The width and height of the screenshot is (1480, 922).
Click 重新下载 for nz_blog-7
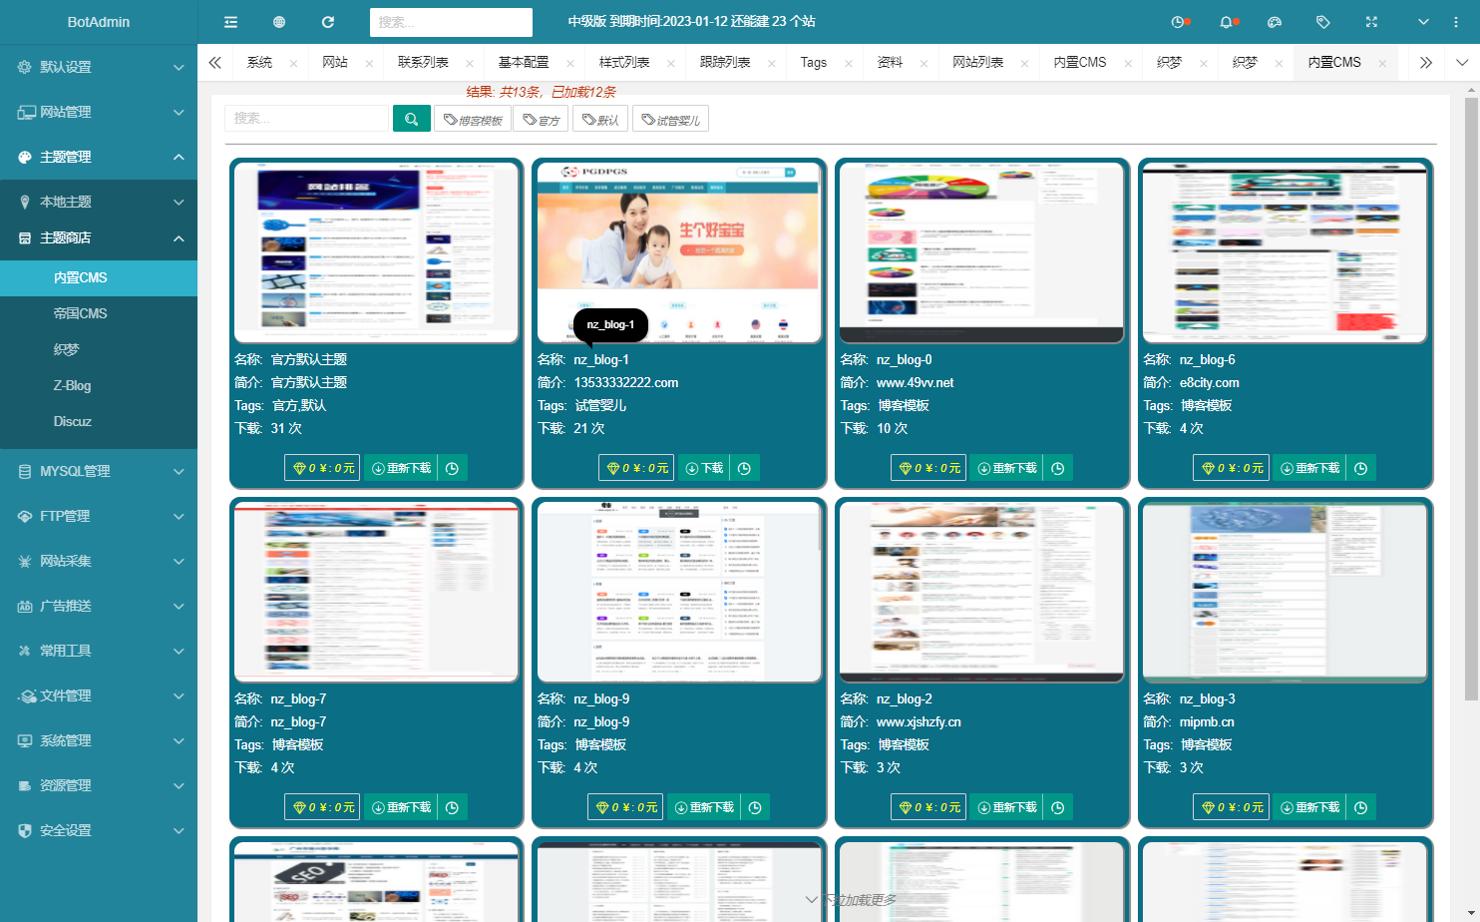point(401,807)
